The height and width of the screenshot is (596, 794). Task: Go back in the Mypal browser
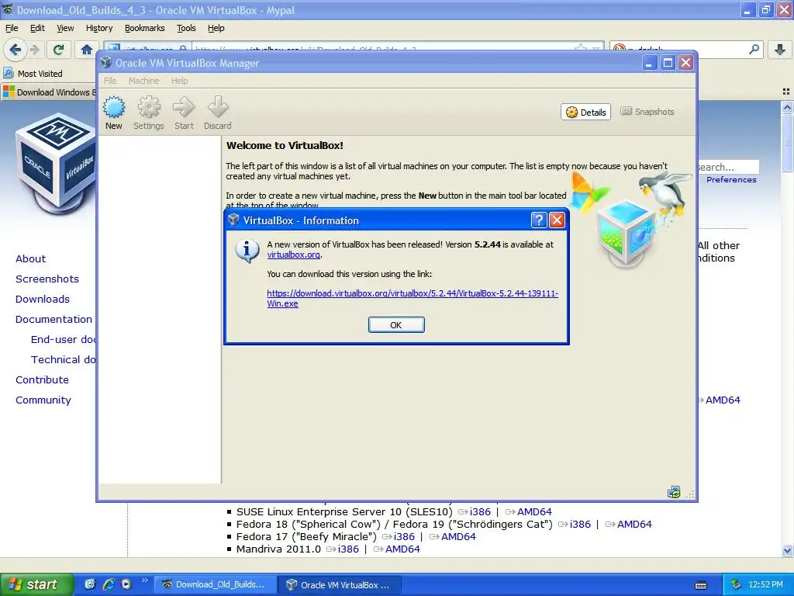click(15, 49)
